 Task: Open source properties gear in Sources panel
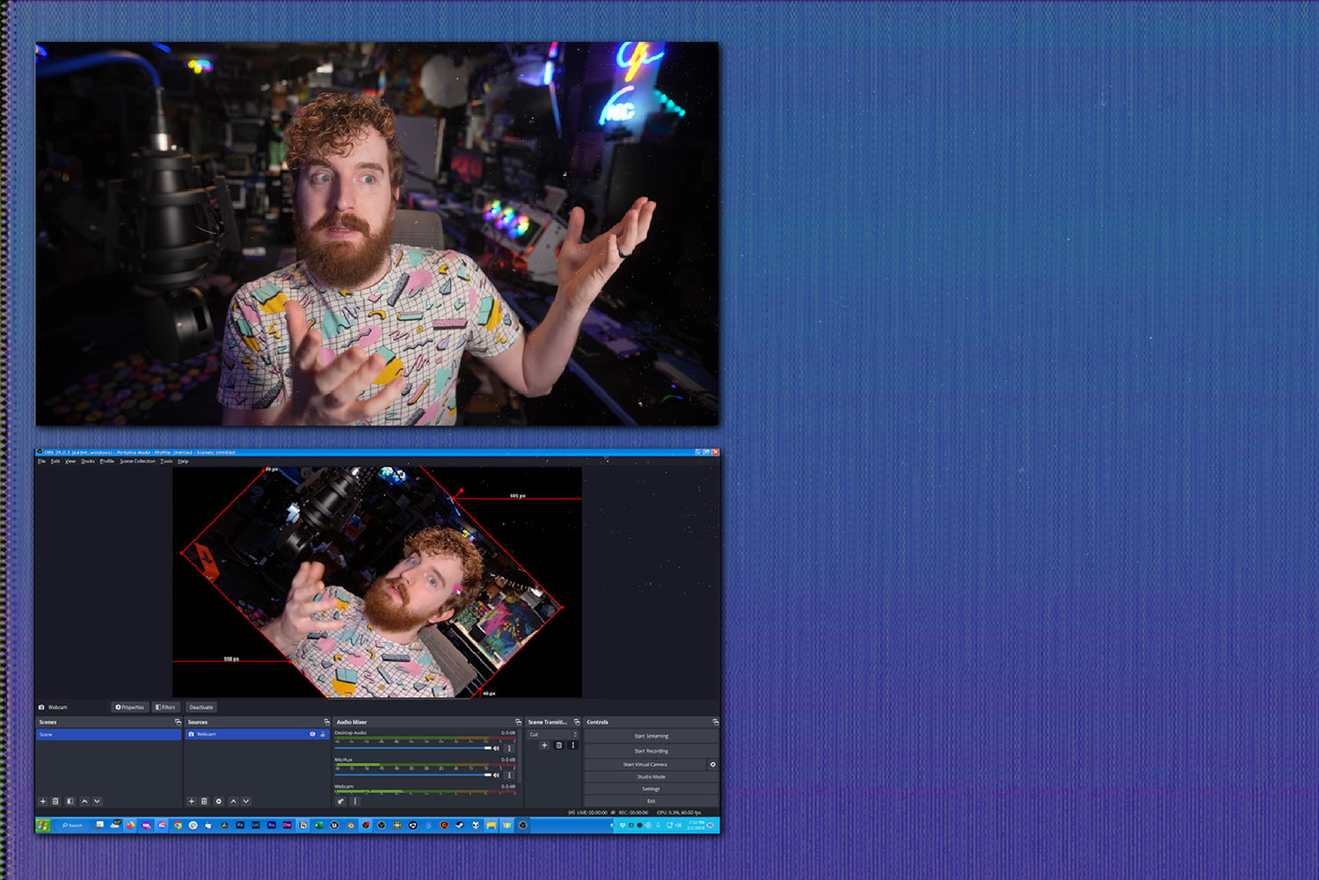point(219,801)
